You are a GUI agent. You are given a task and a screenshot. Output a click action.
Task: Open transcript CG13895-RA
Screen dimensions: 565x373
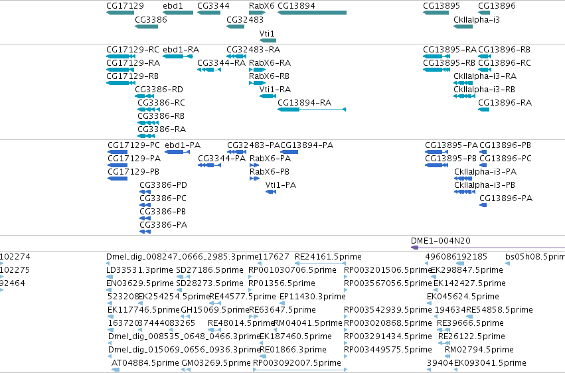tap(436, 56)
